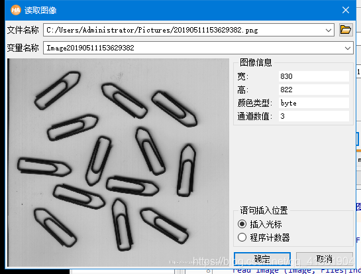
Task: Click the 语句插入位置 group title
Action: pyautogui.click(x=264, y=210)
